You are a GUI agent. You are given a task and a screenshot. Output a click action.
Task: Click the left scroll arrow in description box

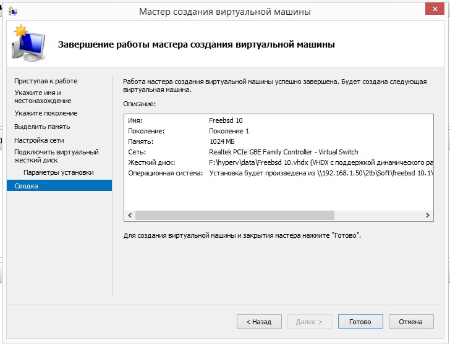pos(130,215)
